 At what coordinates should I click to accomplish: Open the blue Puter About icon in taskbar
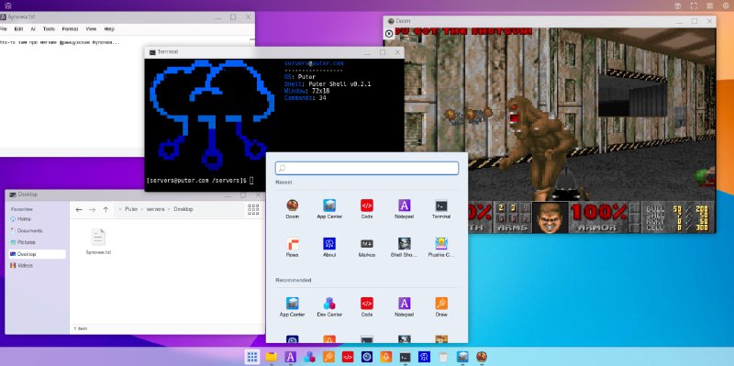(424, 357)
